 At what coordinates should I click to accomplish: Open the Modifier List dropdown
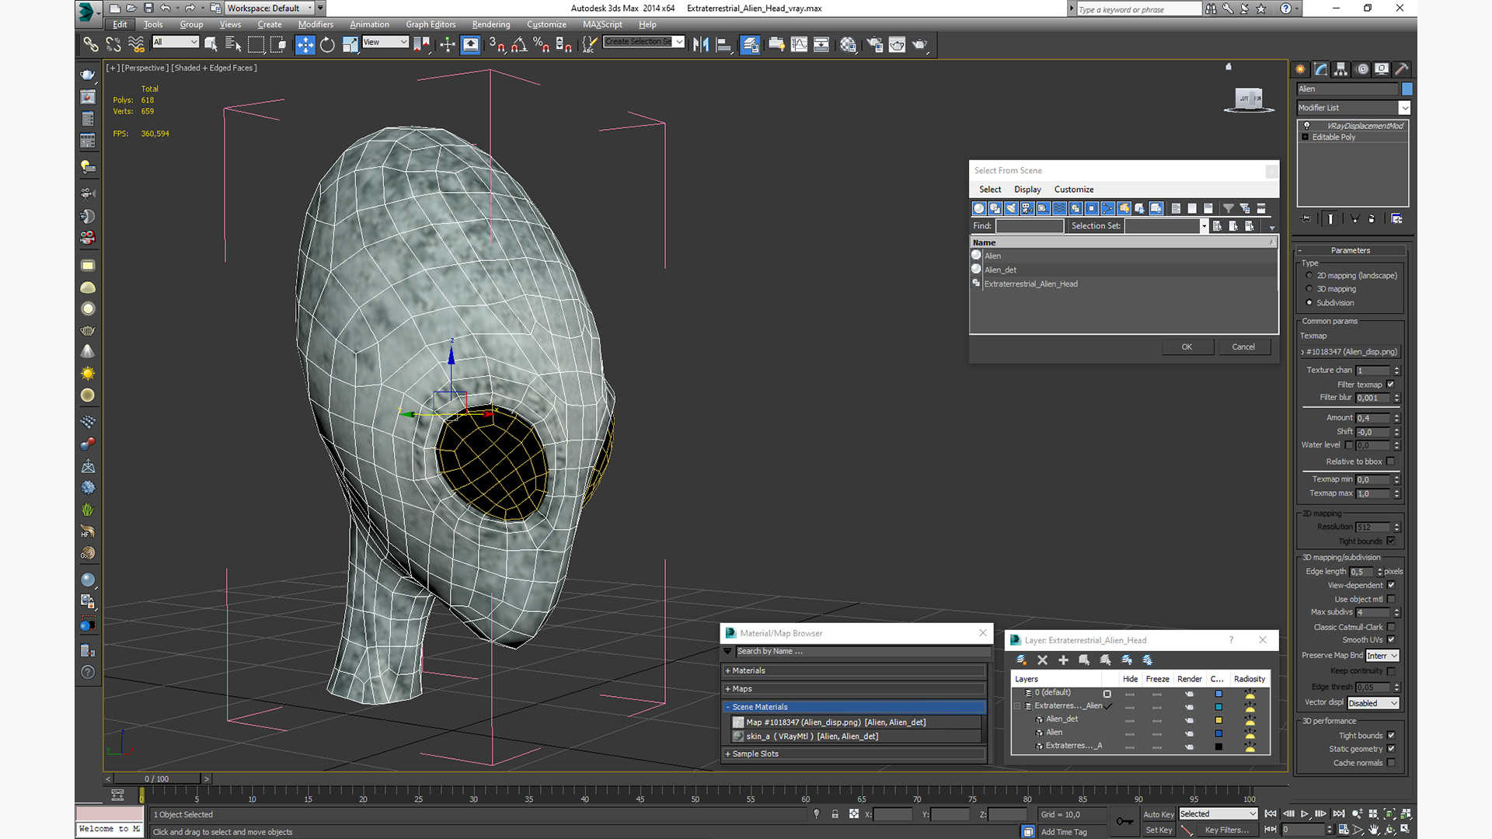pyautogui.click(x=1404, y=108)
